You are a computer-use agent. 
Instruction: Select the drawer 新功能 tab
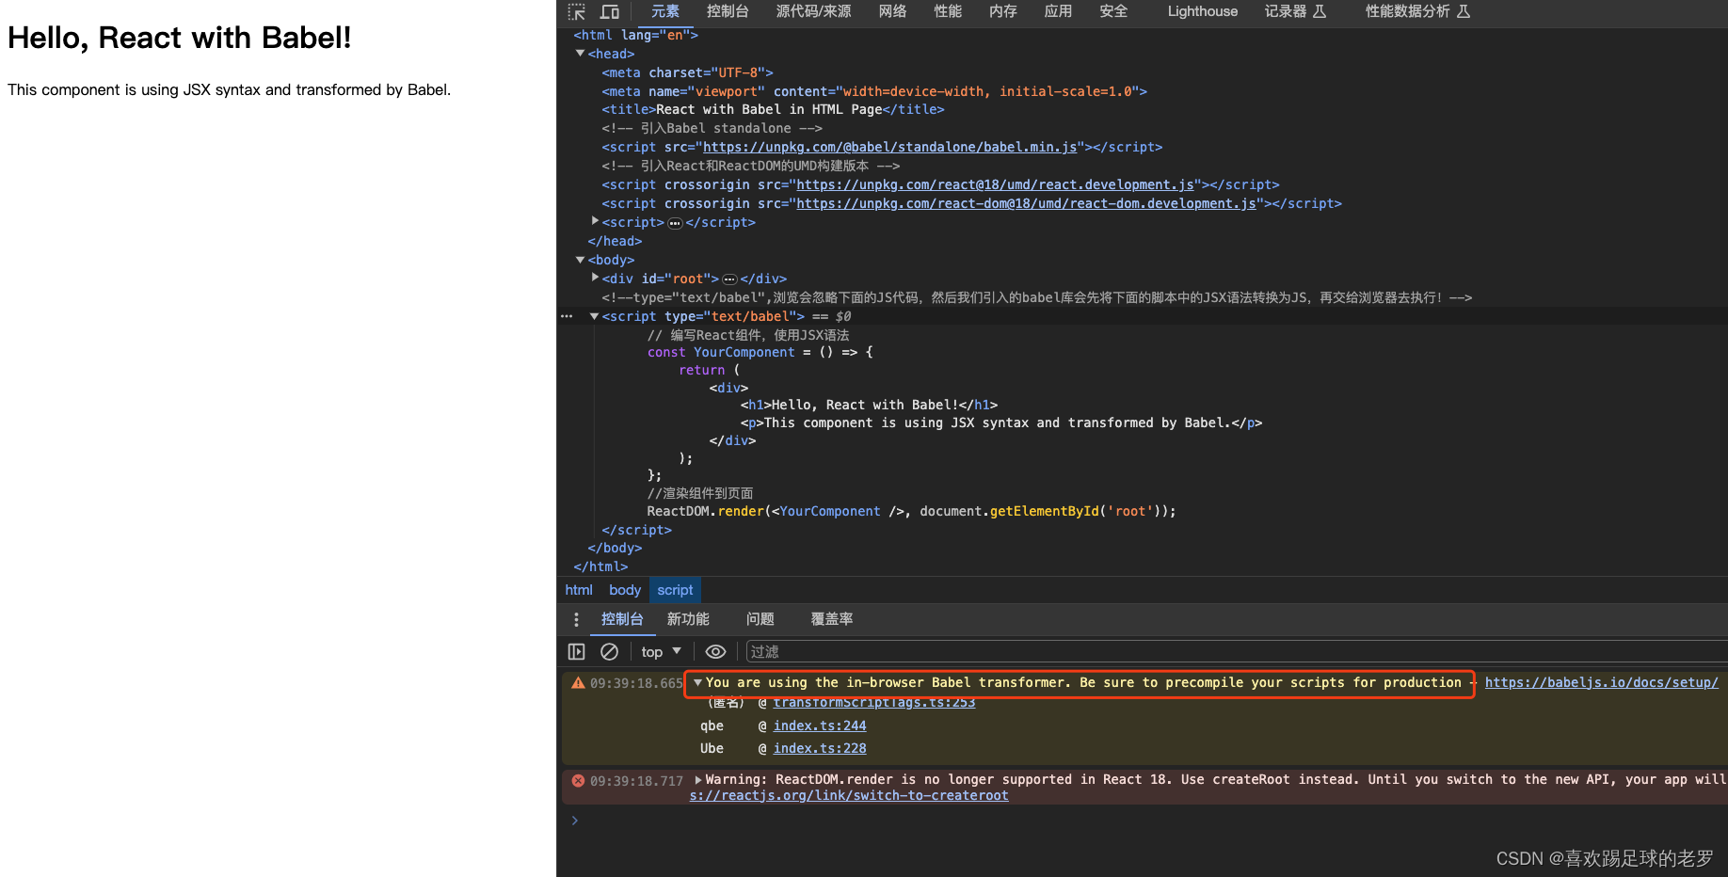(x=688, y=619)
